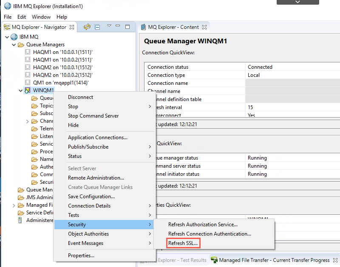This screenshot has width=340, height=267.
Task: Open the File menu
Action: click(x=8, y=17)
